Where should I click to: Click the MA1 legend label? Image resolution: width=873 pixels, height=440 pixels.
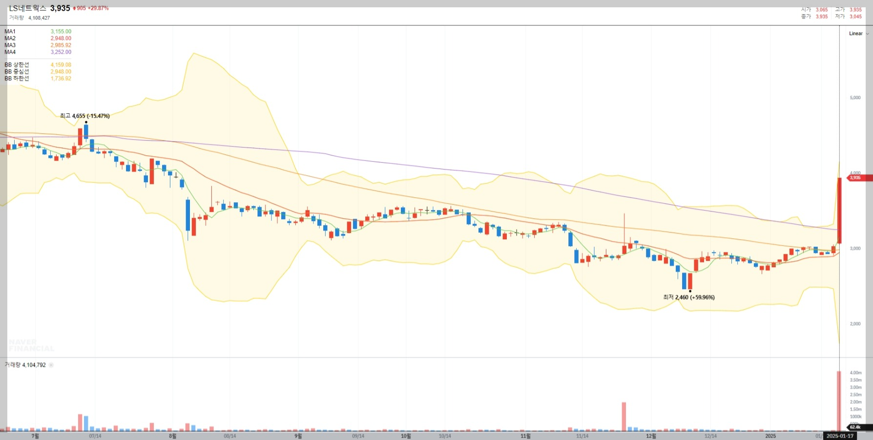[x=10, y=31]
